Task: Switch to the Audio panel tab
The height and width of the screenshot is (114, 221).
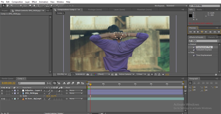Action: [199, 10]
